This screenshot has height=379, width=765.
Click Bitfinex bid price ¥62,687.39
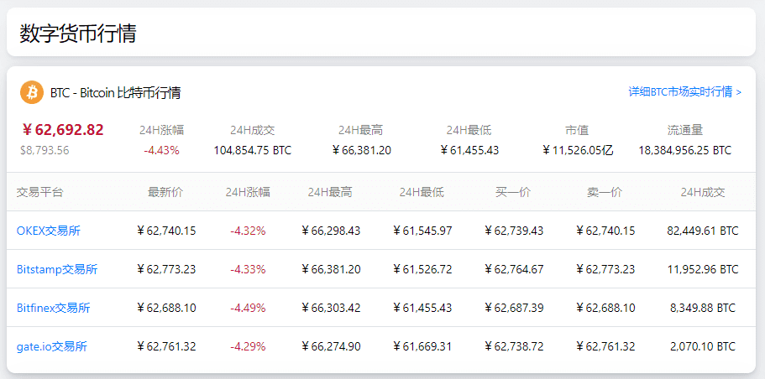(x=513, y=308)
